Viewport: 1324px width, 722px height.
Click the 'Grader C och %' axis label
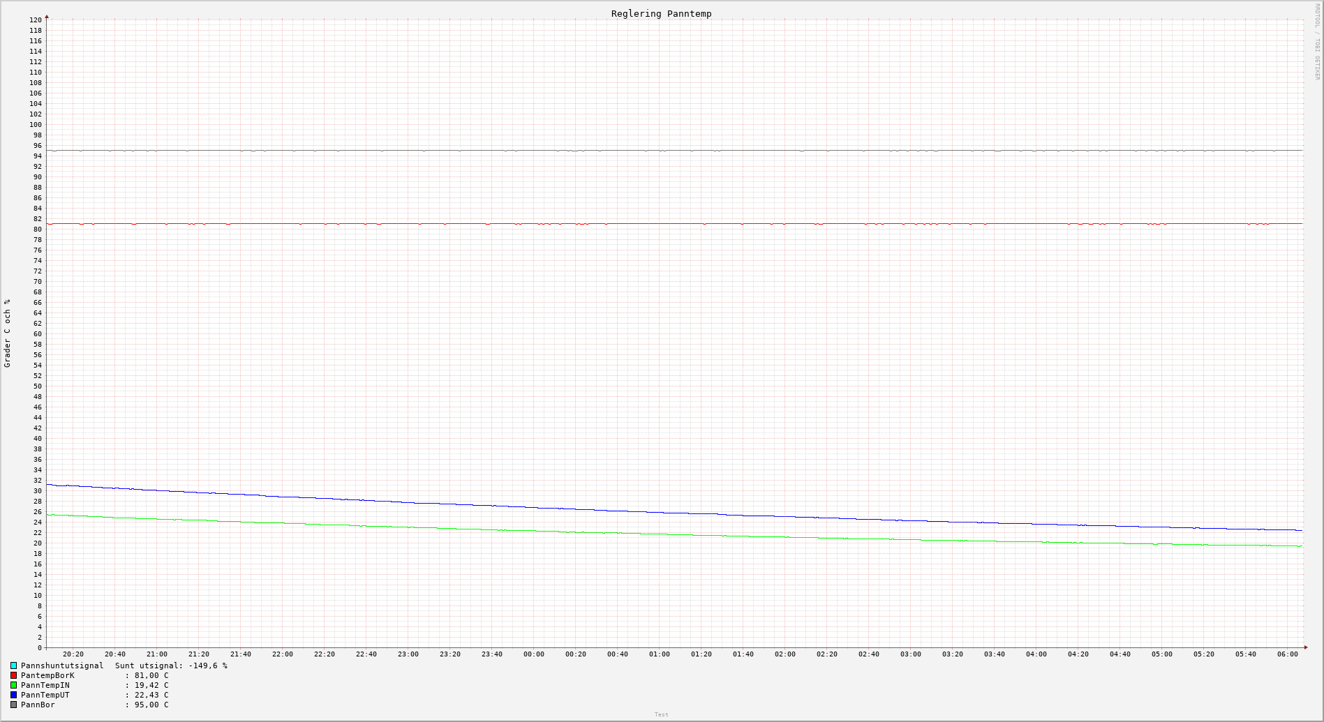click(8, 333)
